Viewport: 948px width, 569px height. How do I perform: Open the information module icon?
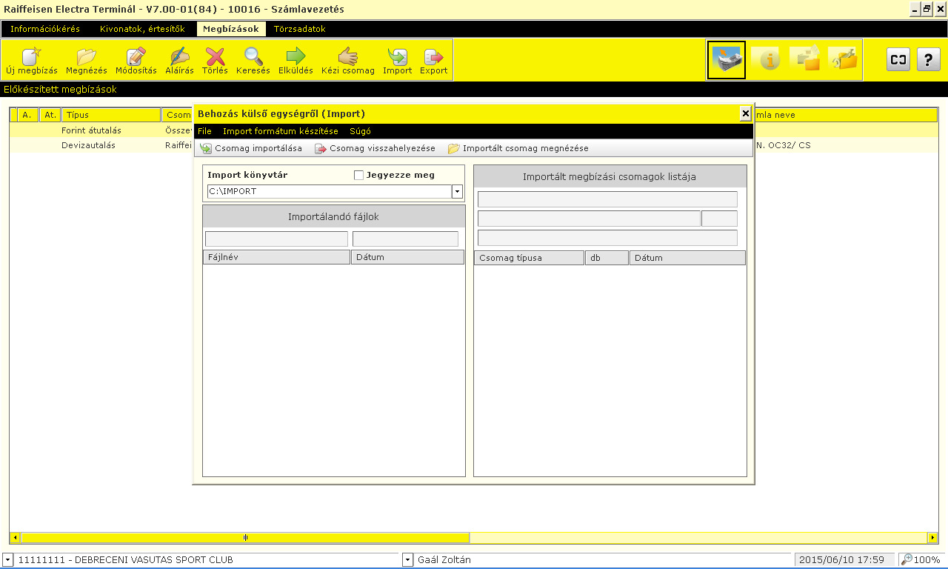click(767, 59)
